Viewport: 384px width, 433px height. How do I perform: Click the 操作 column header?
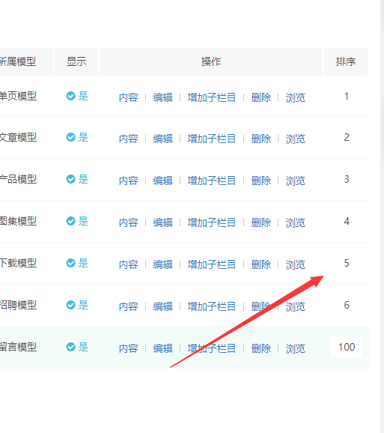211,61
